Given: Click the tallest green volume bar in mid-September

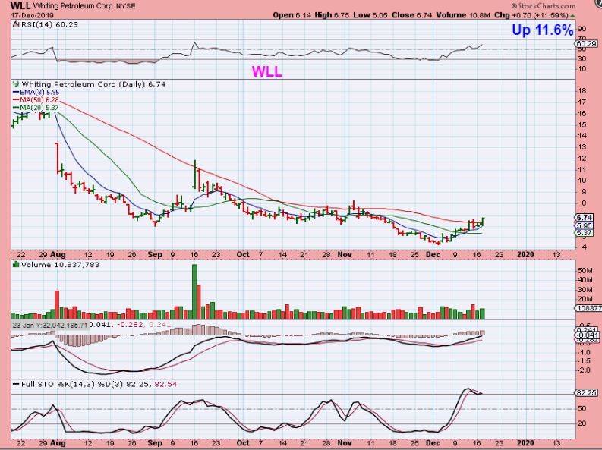Looking at the screenshot, I should click(x=194, y=291).
